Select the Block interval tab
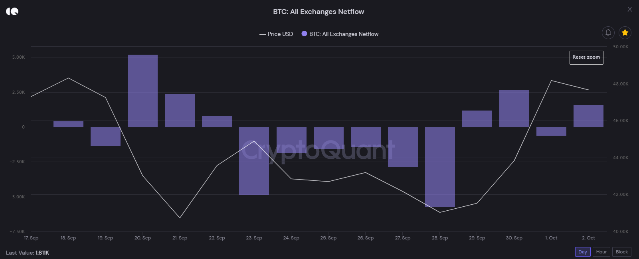The height and width of the screenshot is (259, 639). pos(621,252)
